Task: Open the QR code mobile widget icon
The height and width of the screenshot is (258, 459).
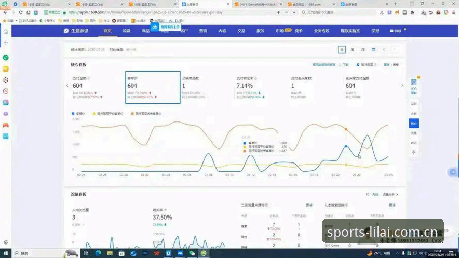Action: point(414,82)
